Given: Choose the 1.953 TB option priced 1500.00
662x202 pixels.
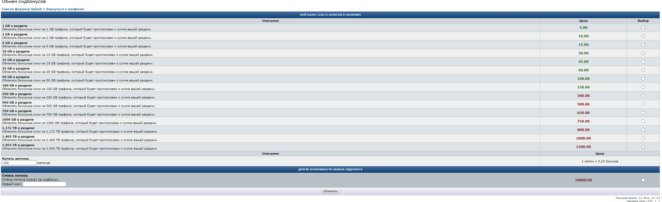Looking at the screenshot, I should coord(643,147).
